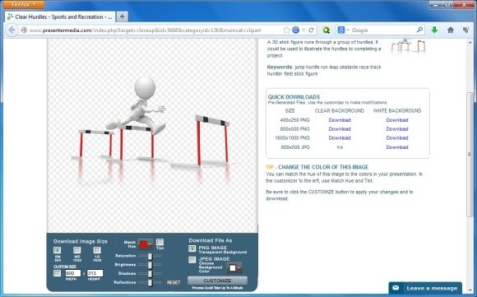
Task: Select the SM 500 image size checkbox
Action: tap(58, 250)
